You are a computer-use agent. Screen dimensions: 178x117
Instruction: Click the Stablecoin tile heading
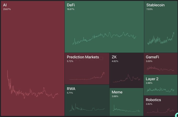[155, 5]
